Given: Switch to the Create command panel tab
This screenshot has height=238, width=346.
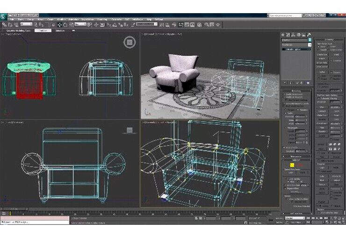Looking at the screenshot, I should [283, 35].
